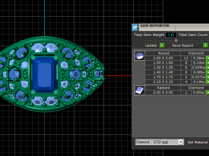
Task: Select the 1.30 X 1.30 size cell
Action: tap(163, 68)
